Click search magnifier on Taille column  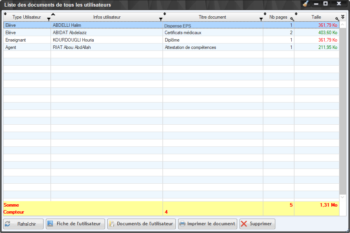pyautogui.click(x=337, y=19)
